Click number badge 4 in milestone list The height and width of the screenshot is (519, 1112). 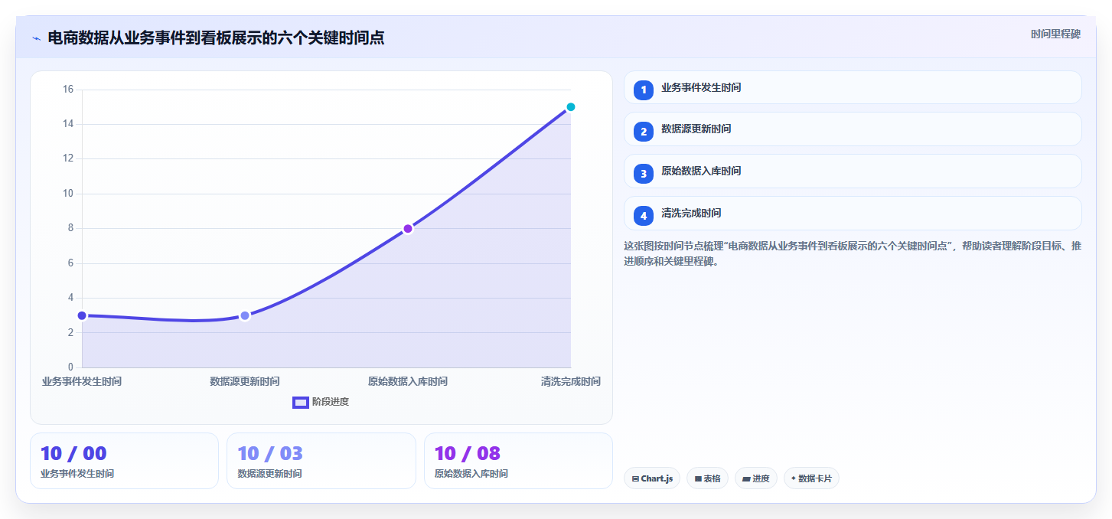point(644,216)
